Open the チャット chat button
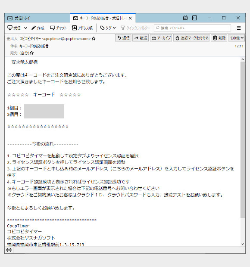This screenshot has width=250, height=267. coord(58,28)
